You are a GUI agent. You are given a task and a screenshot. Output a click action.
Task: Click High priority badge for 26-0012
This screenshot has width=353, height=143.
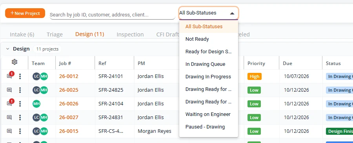coord(255,76)
